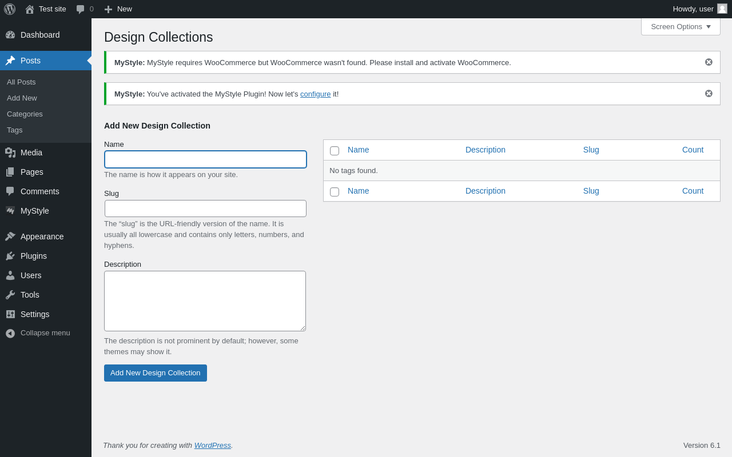Check the select-all box in table header
Screen dimensions: 732x457
[x=335, y=151]
